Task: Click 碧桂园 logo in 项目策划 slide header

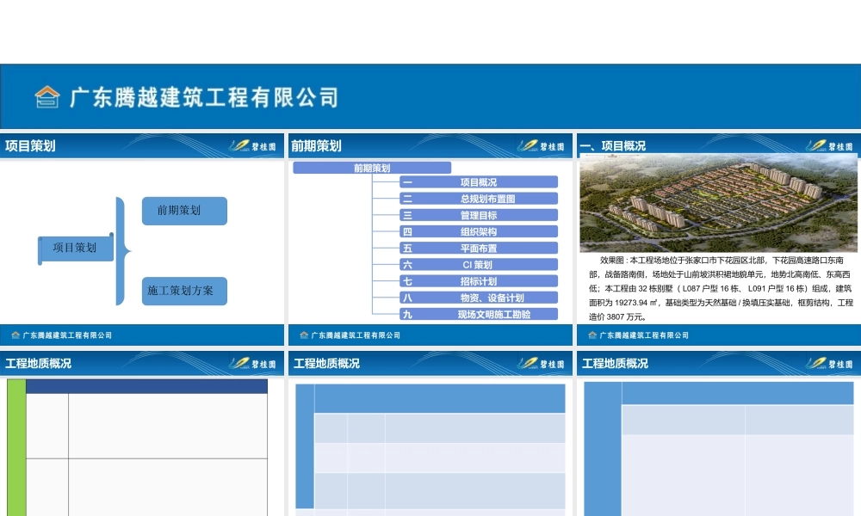Action: [x=252, y=146]
